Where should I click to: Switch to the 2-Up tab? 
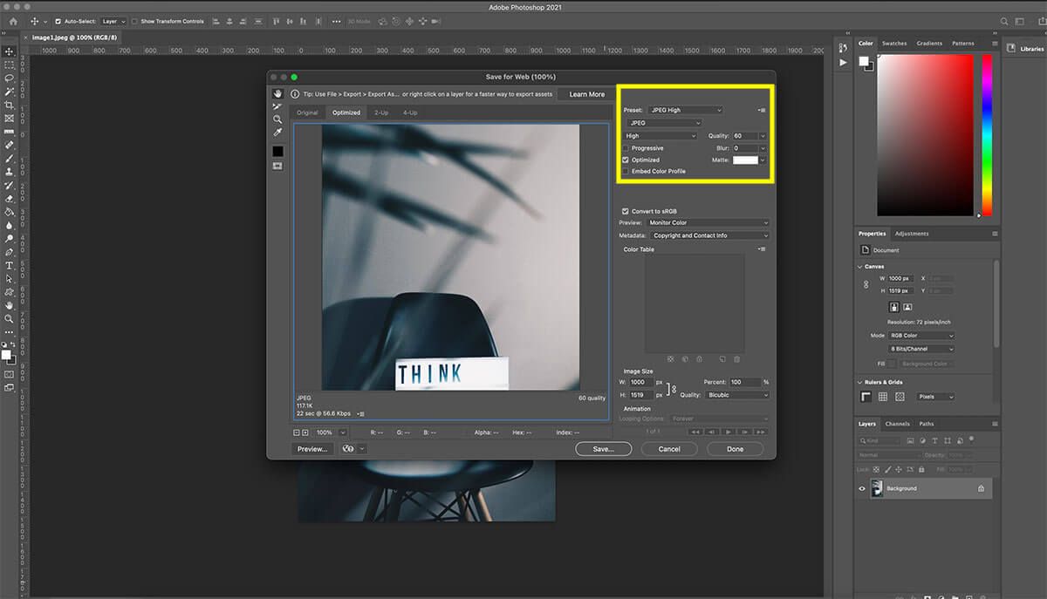coord(381,112)
